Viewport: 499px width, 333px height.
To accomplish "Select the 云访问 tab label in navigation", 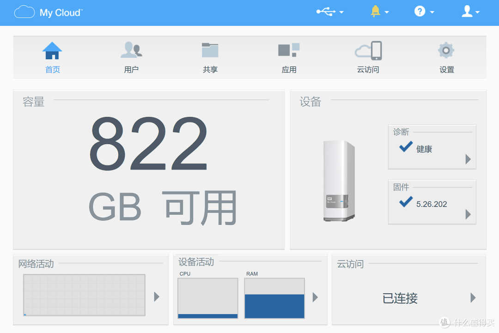I will pos(368,70).
